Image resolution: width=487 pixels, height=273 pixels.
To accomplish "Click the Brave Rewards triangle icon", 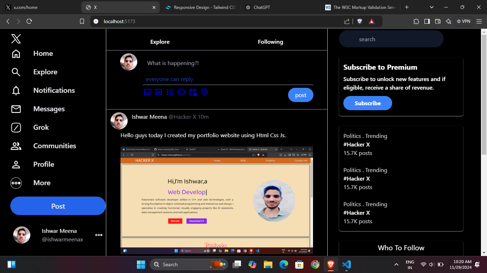I will (x=371, y=21).
